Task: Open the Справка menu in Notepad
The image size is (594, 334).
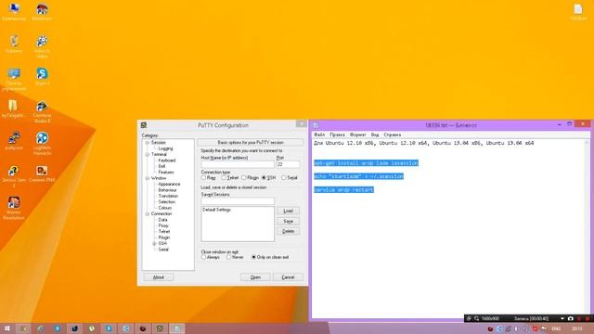Action: coord(392,135)
